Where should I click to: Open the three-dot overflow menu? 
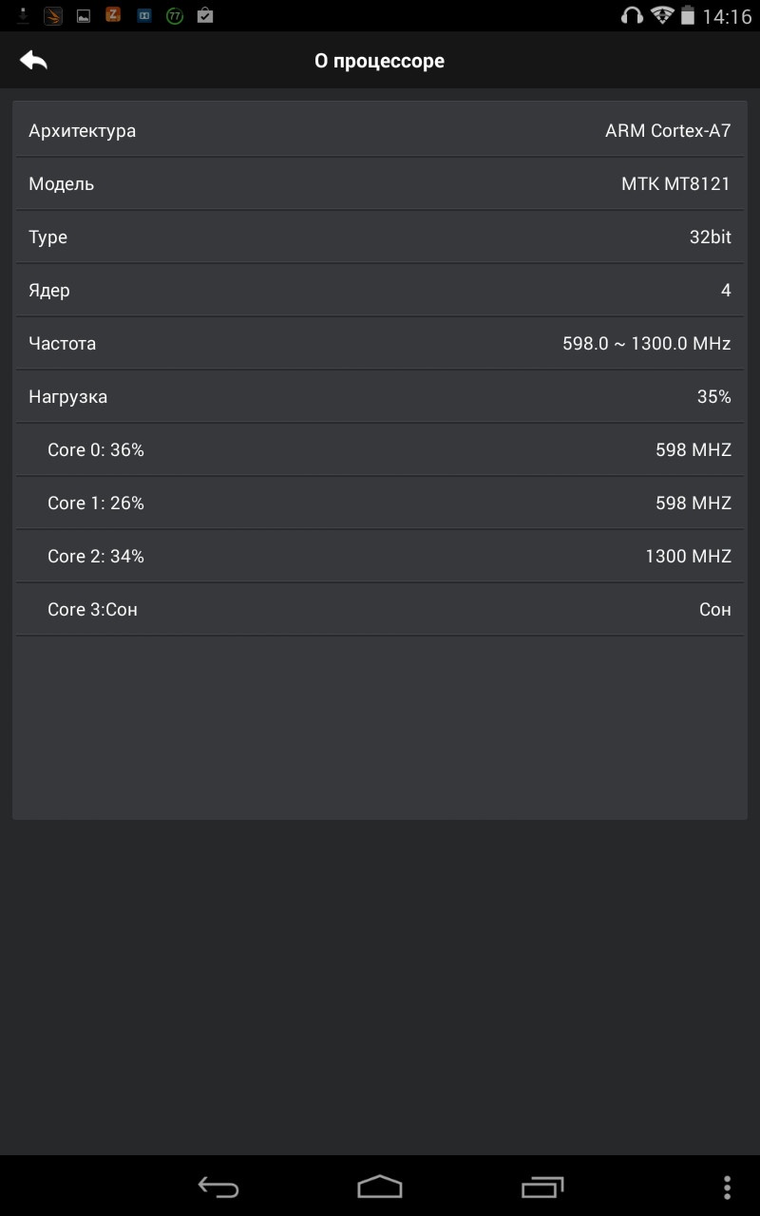click(x=727, y=1187)
